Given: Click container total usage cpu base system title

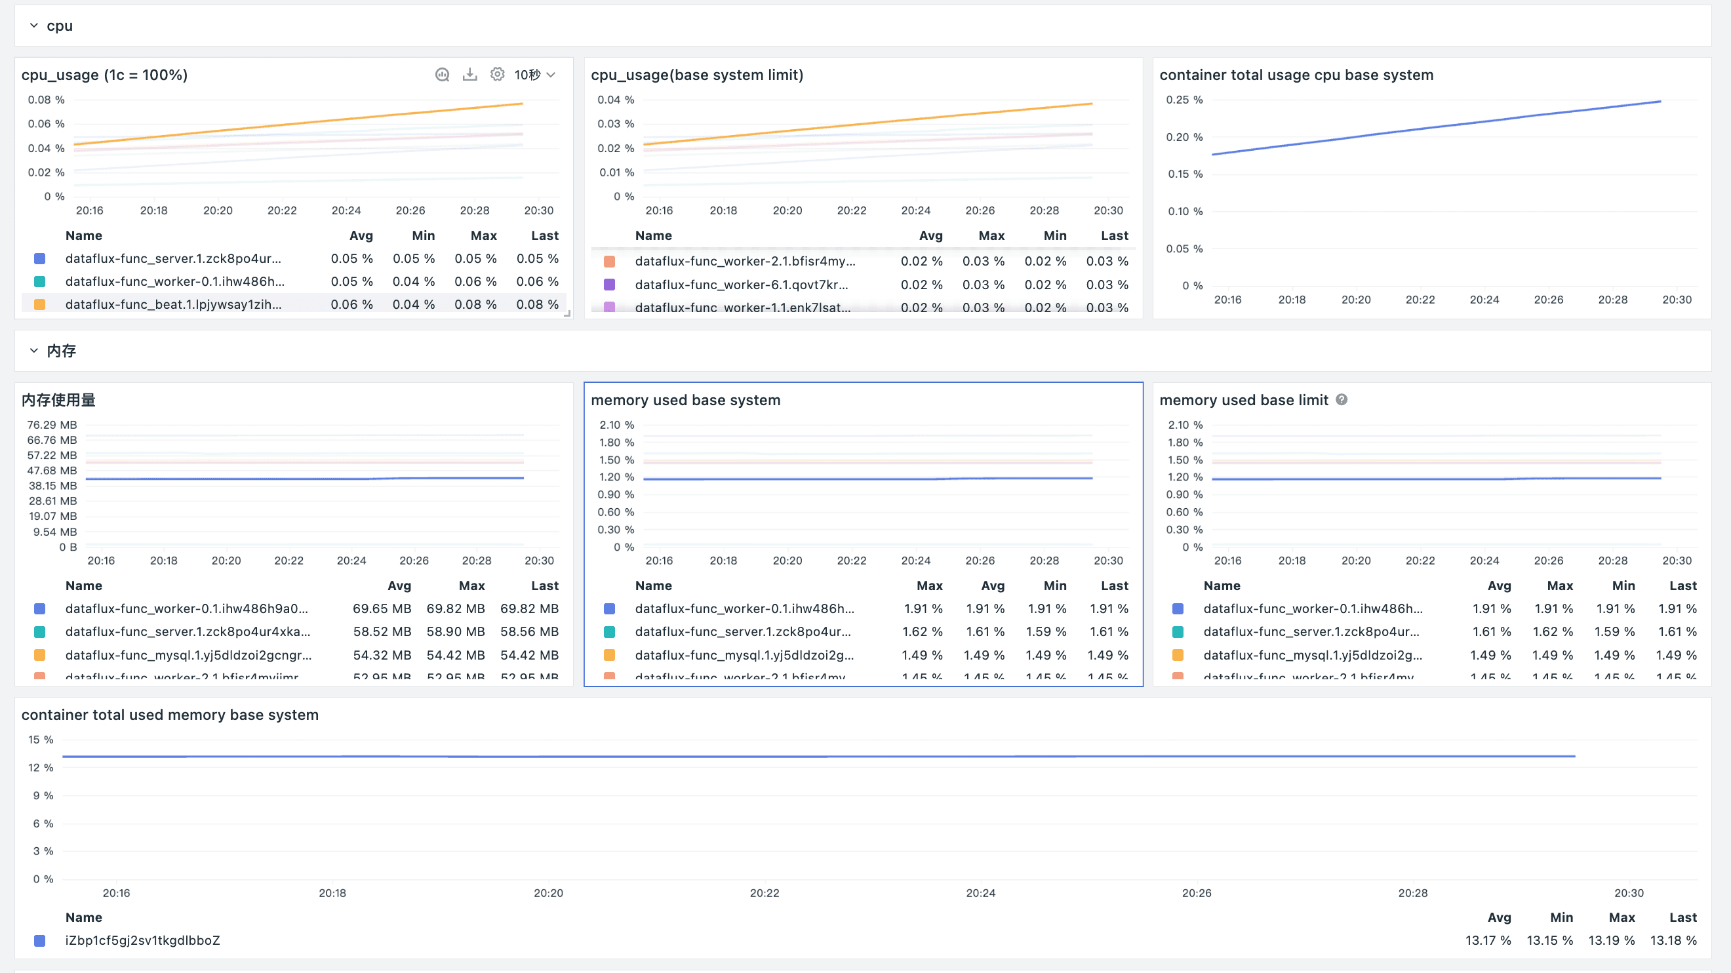Looking at the screenshot, I should pos(1296,75).
